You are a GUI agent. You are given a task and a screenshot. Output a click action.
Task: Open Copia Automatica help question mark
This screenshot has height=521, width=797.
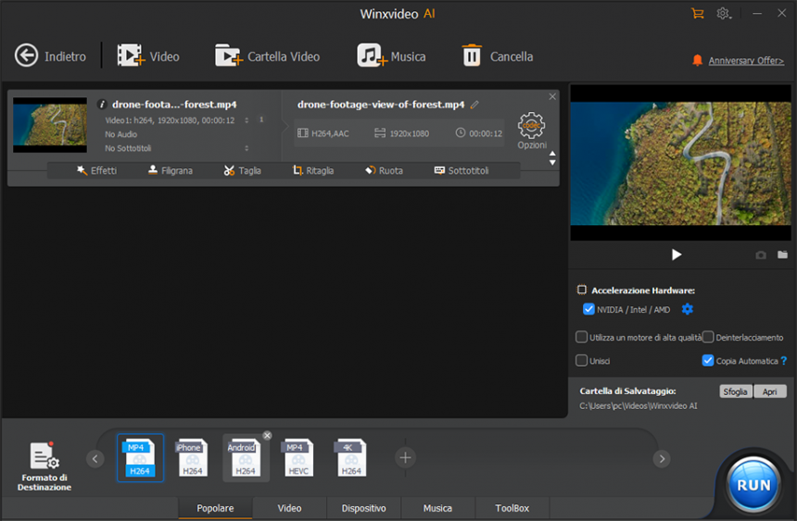point(784,361)
